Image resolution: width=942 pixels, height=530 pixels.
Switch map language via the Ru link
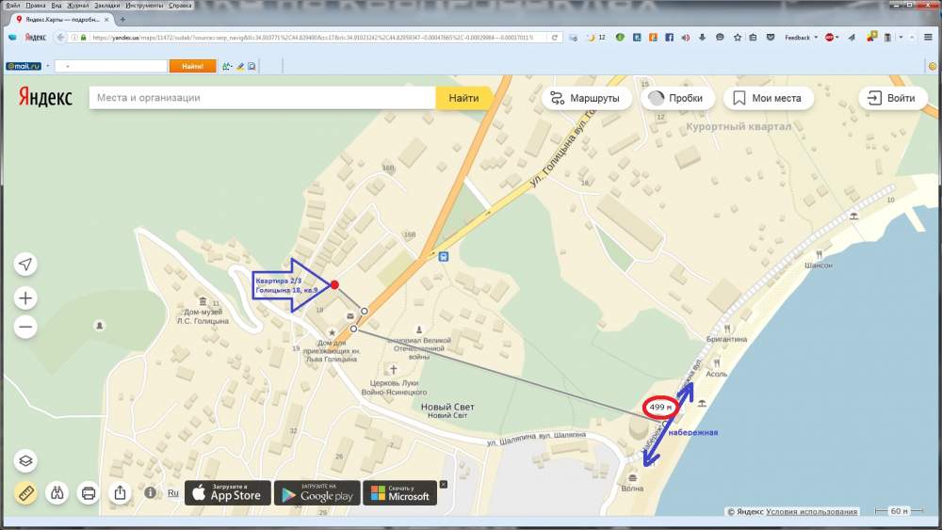pos(173,492)
